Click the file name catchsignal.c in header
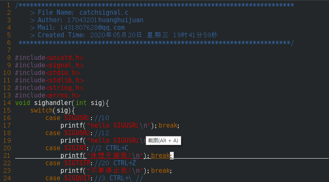 (104, 13)
